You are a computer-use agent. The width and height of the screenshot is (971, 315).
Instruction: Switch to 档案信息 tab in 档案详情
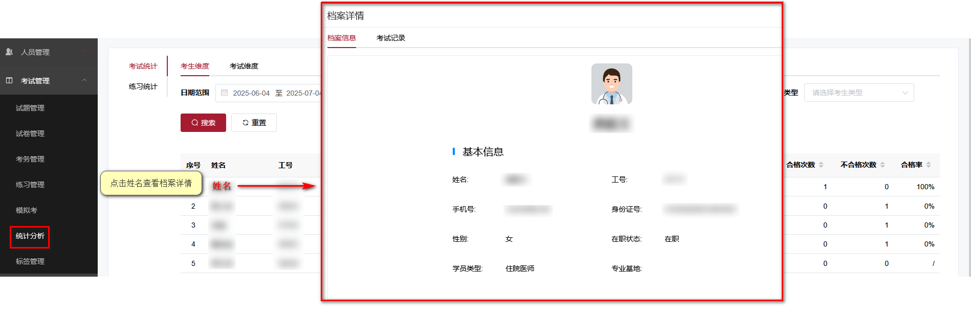click(x=342, y=38)
